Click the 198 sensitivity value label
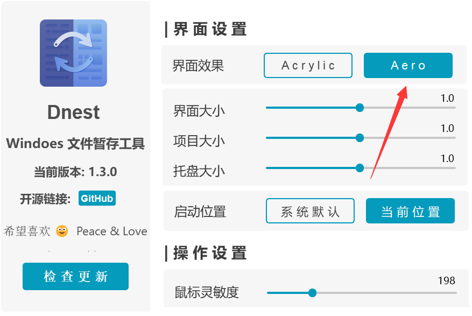This screenshot has height=316, width=472. [446, 280]
